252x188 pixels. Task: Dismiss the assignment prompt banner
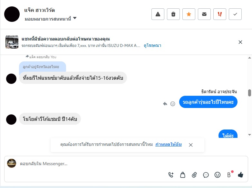(x=191, y=145)
